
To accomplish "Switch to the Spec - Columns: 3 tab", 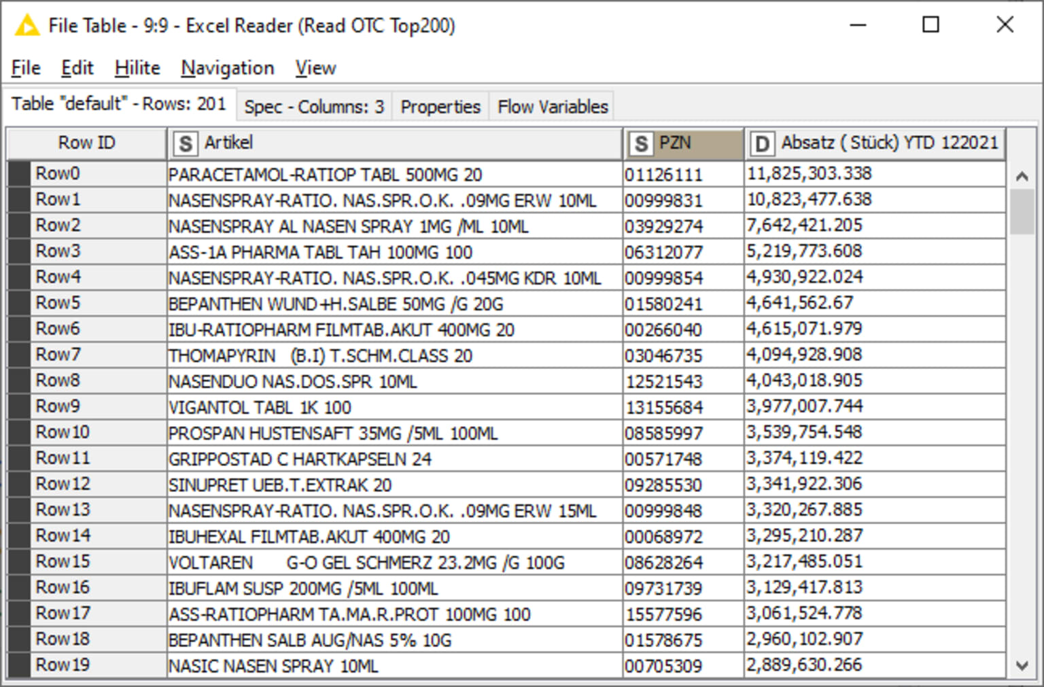I will point(314,107).
